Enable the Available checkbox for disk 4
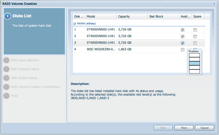The height and width of the screenshot is (135, 219). pyautogui.click(x=182, y=50)
